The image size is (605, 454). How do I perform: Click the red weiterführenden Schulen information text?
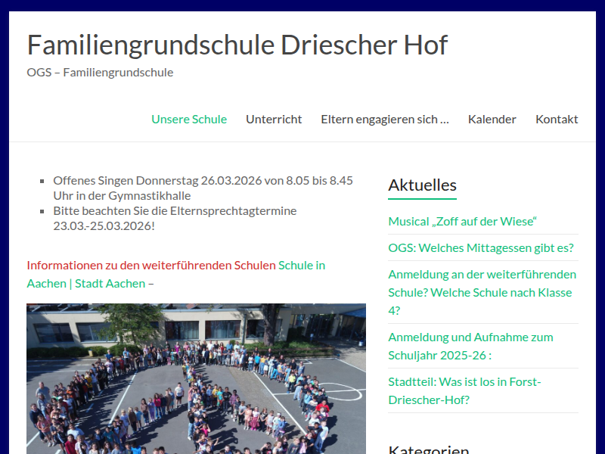pos(151,266)
